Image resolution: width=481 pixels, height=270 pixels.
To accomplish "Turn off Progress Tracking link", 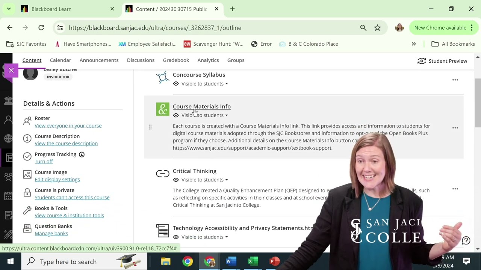I will pos(44,161).
